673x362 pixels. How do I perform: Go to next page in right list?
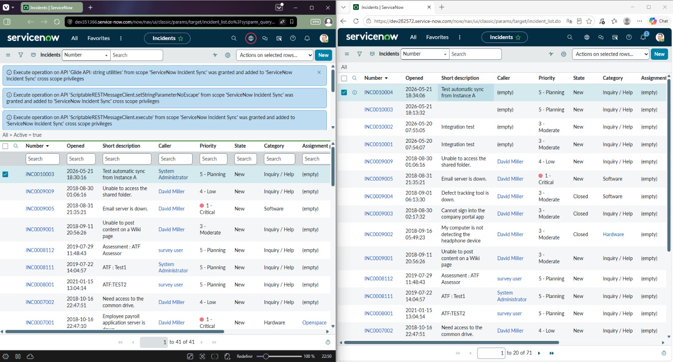pyautogui.click(x=539, y=353)
